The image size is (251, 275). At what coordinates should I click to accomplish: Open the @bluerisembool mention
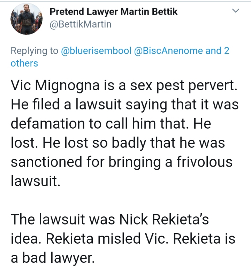point(96,51)
